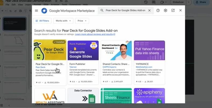Click the Shared Contacts: Share title
The image size is (212, 108).
coord(116,64)
